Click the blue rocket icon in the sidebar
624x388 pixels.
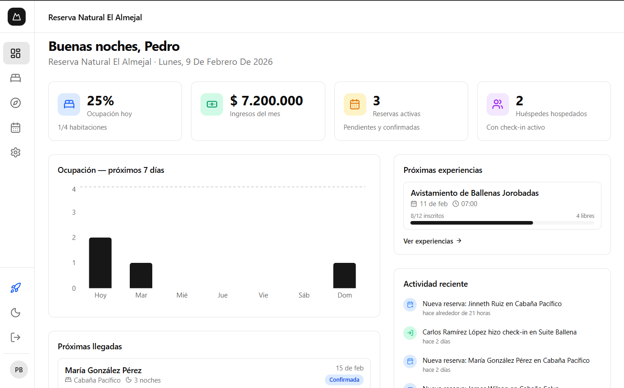pos(16,288)
